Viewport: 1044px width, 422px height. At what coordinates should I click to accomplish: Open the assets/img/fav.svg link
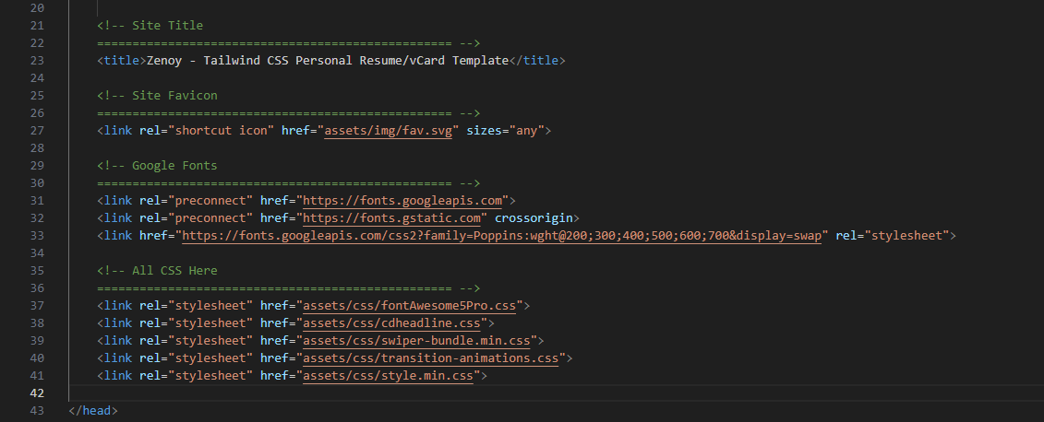tap(389, 130)
